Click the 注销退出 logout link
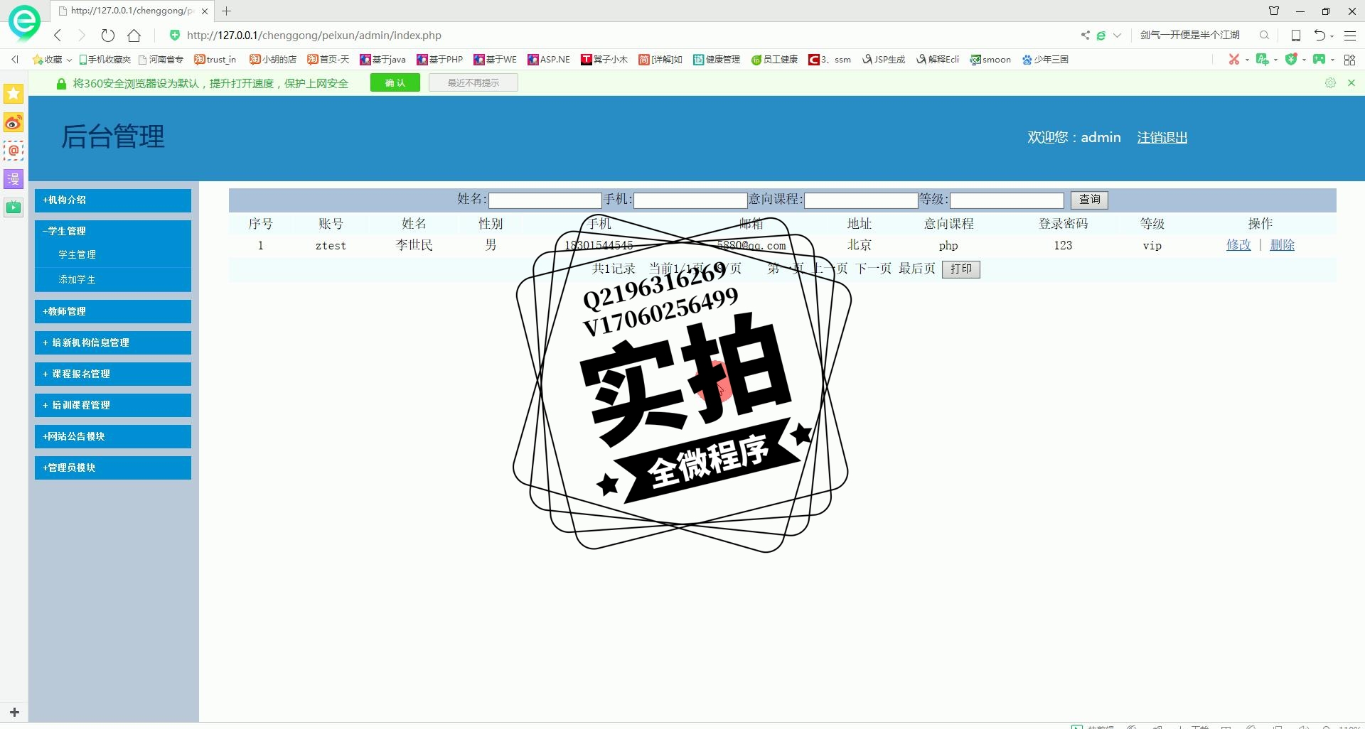Screen dimensions: 1365x729 click(x=1162, y=137)
